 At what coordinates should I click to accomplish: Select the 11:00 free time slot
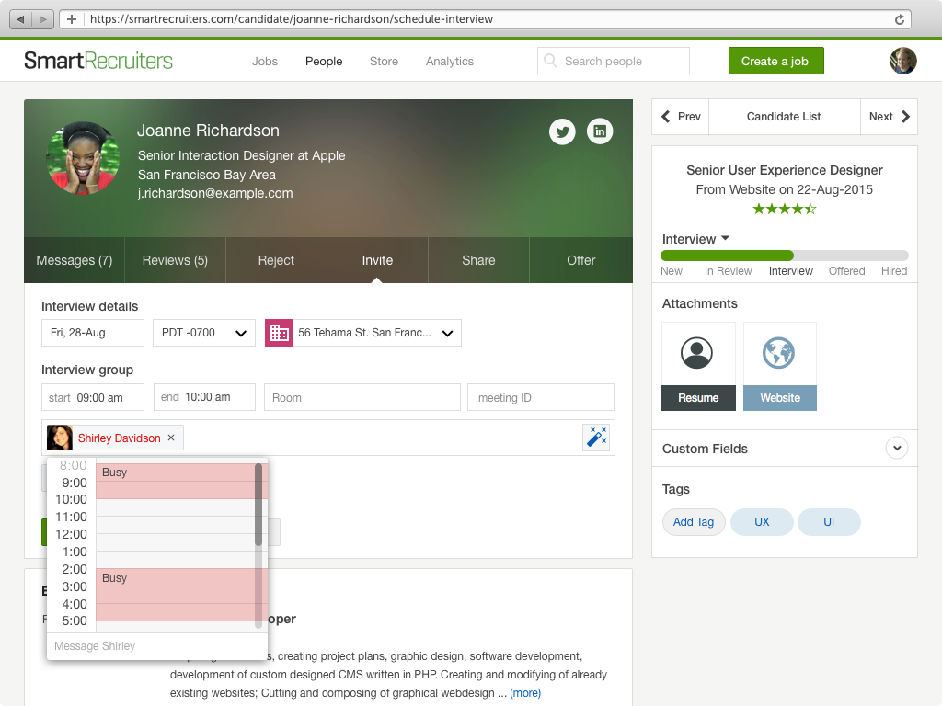(x=176, y=525)
